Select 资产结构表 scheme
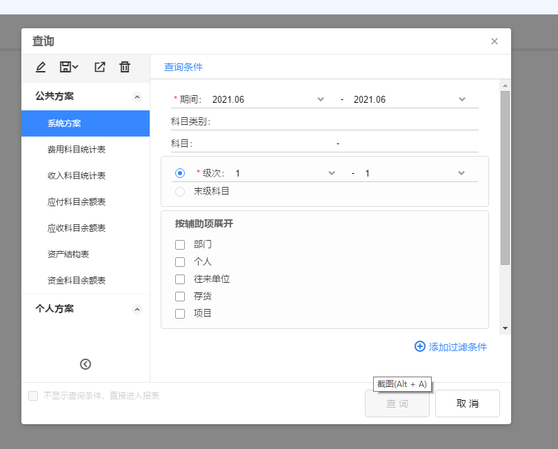This screenshot has width=558, height=449. [x=86, y=255]
